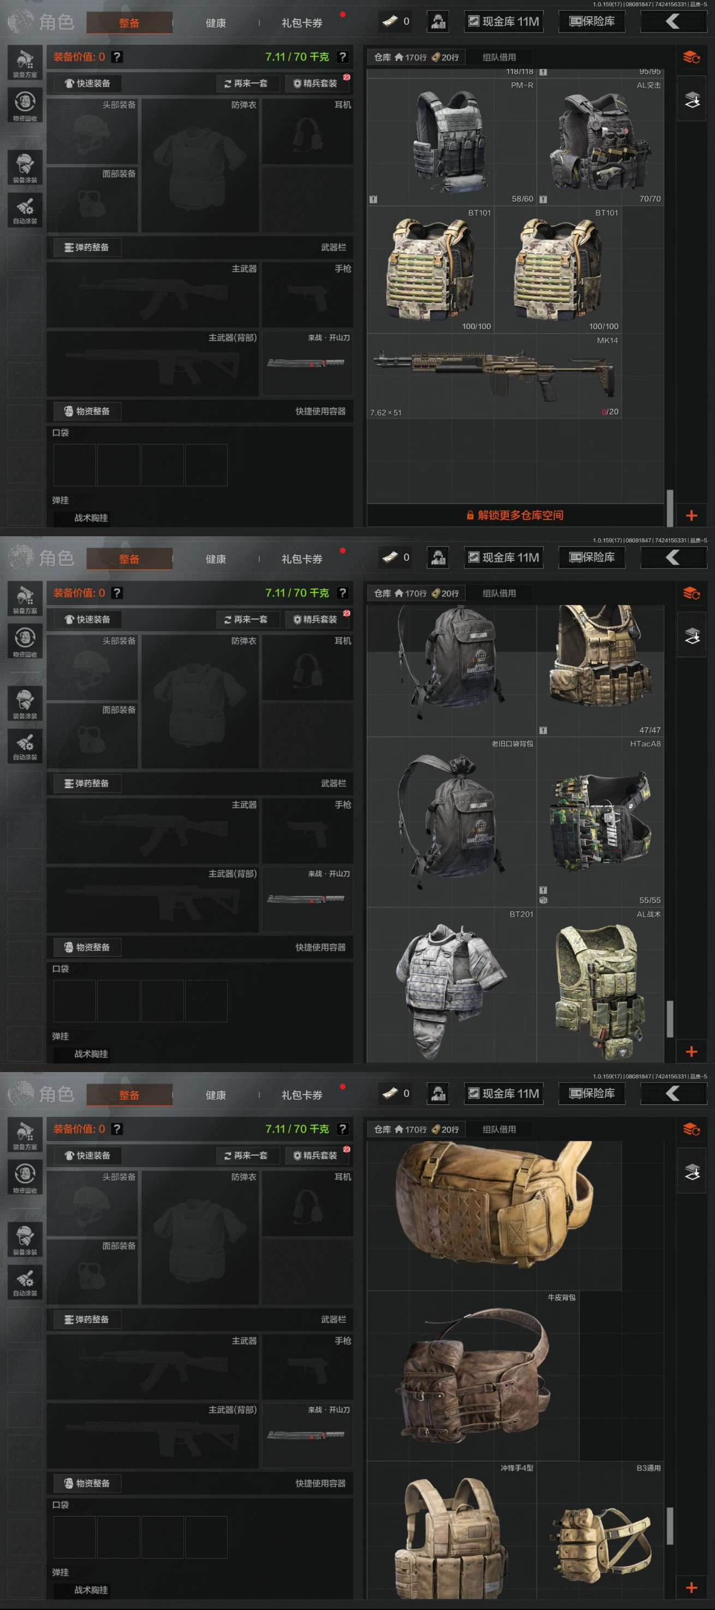Click 防弹衣 slot in top screenshot

pyautogui.click(x=200, y=165)
